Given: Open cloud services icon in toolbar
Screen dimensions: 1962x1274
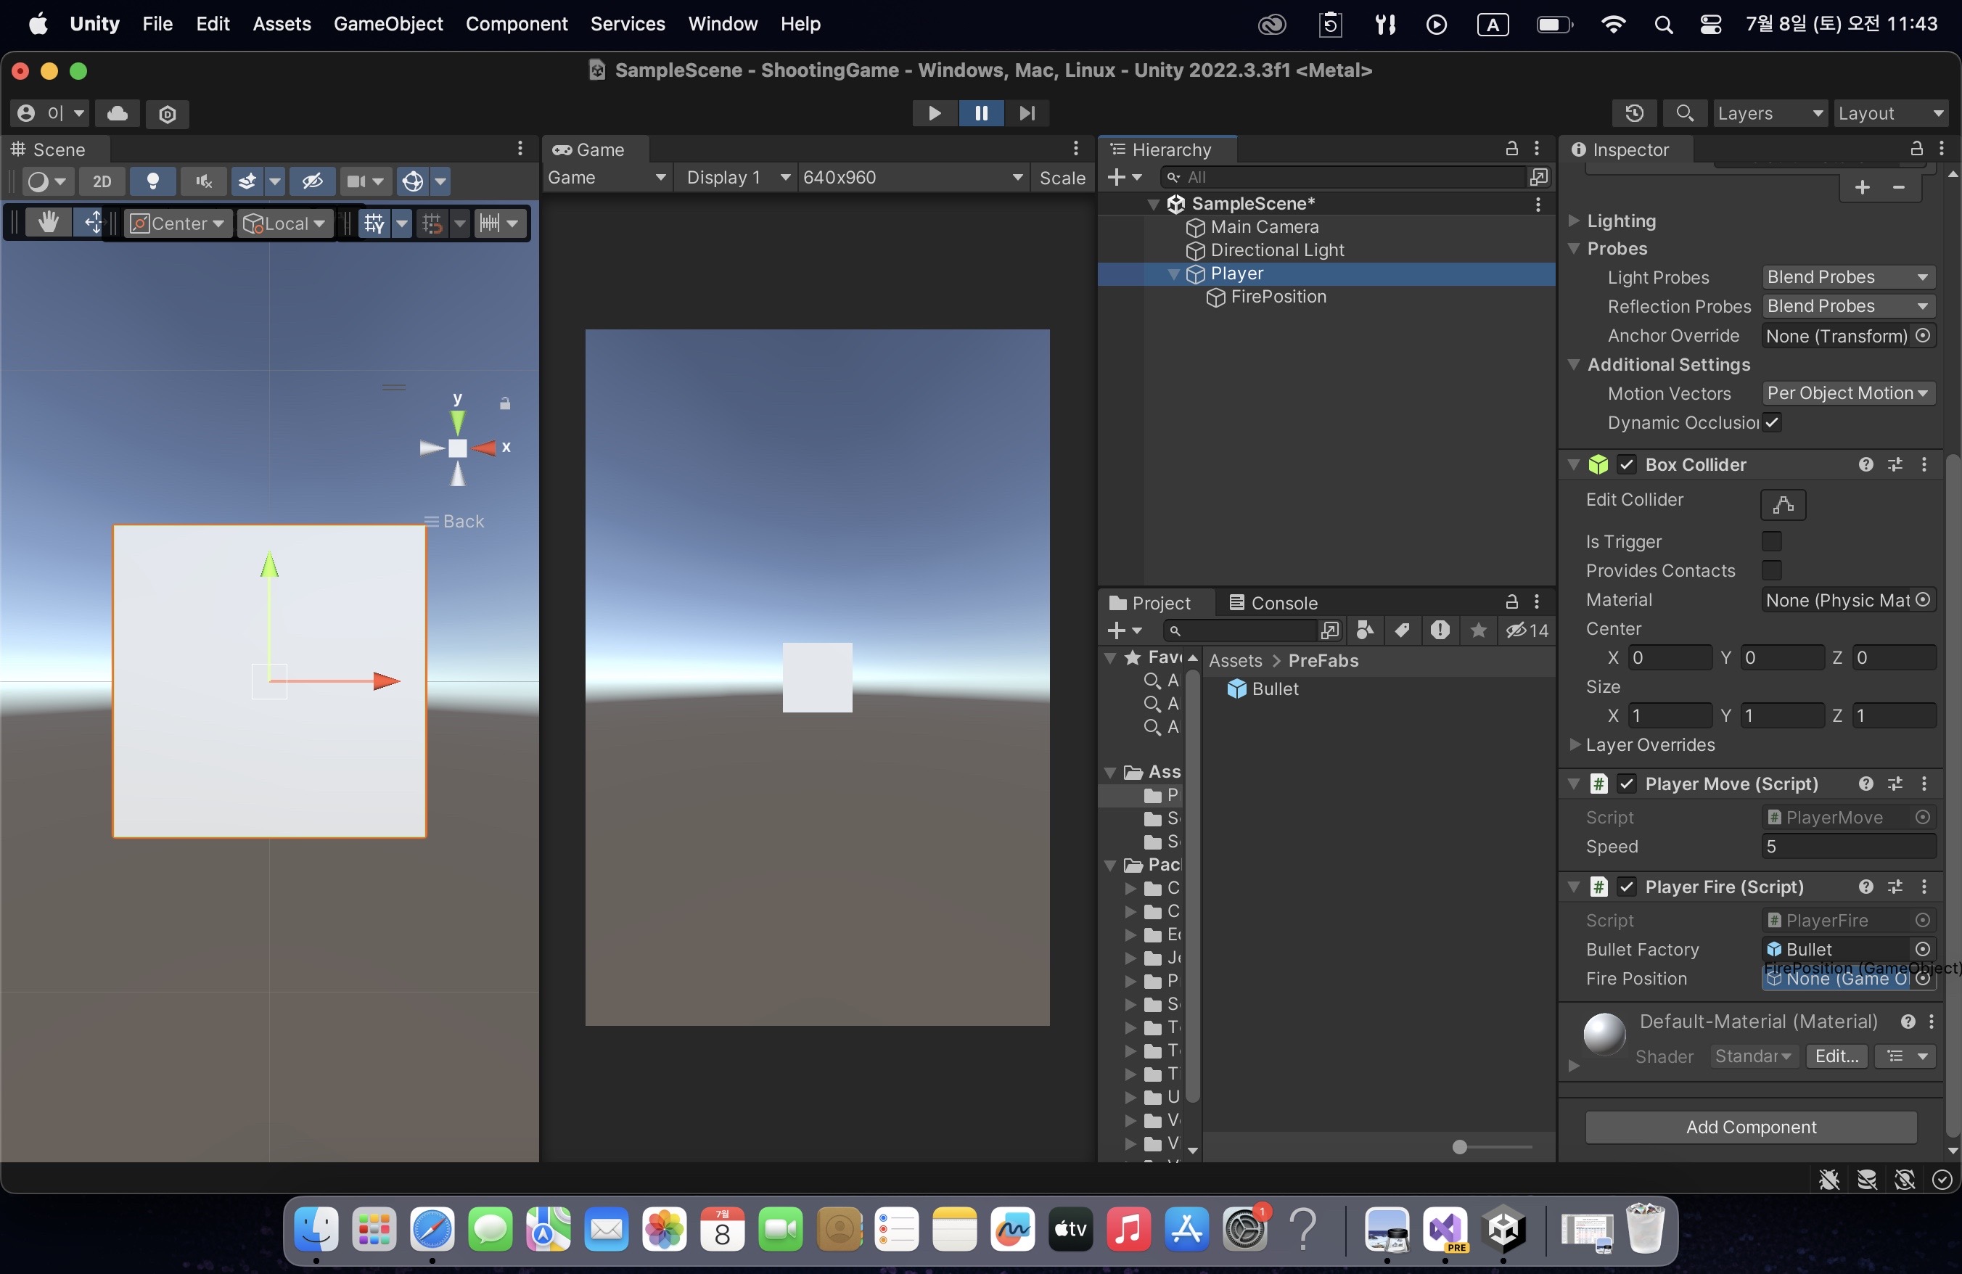Looking at the screenshot, I should pos(117,113).
